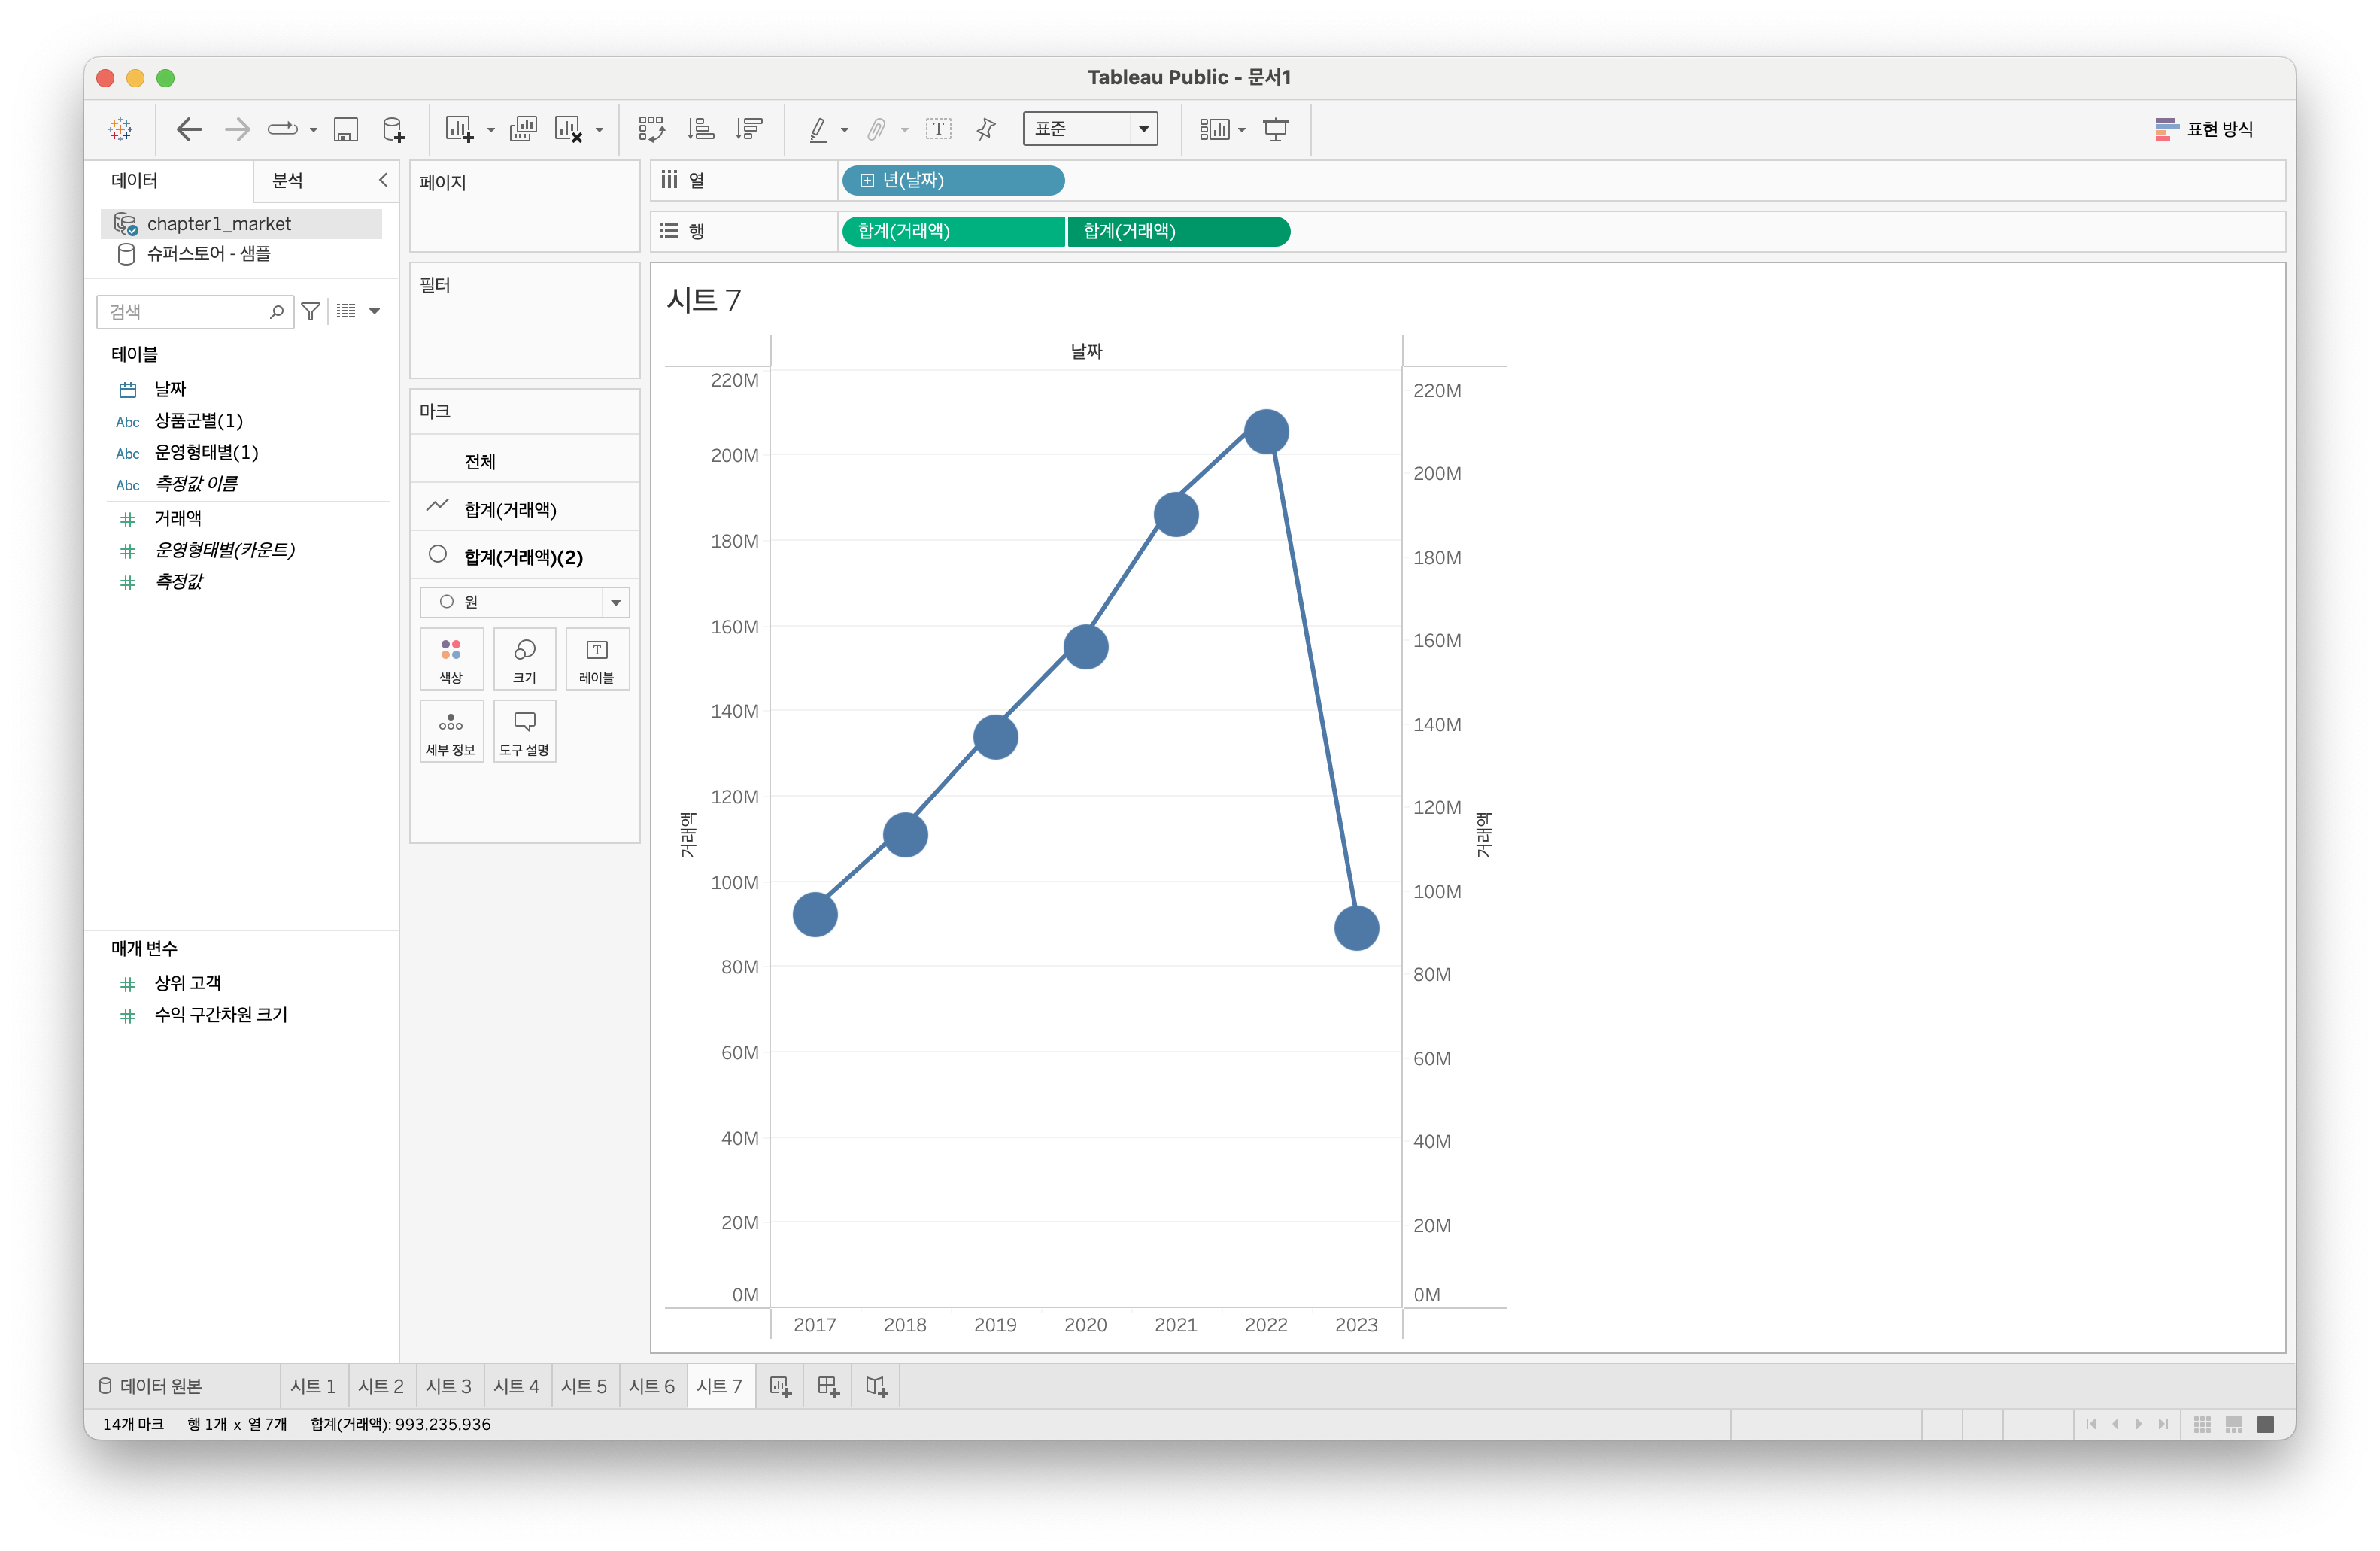
Task: Click the sort ascending icon
Action: pyautogui.click(x=700, y=129)
